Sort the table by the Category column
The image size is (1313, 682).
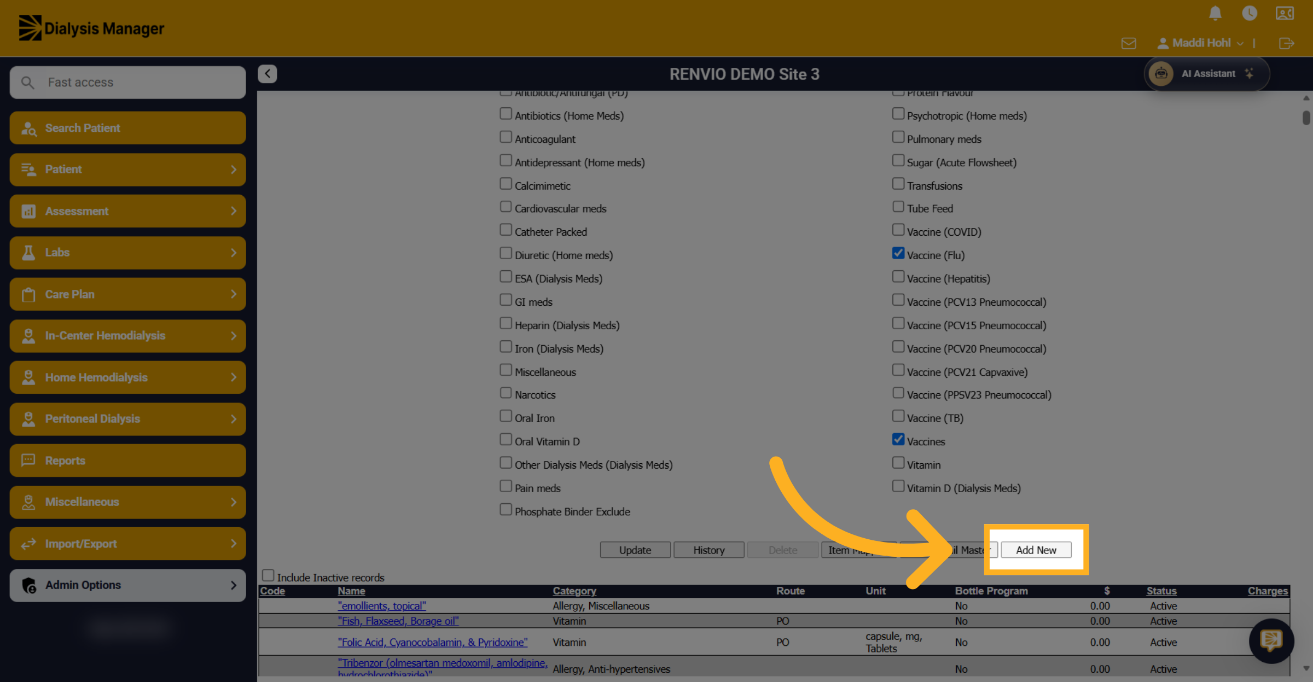click(574, 591)
